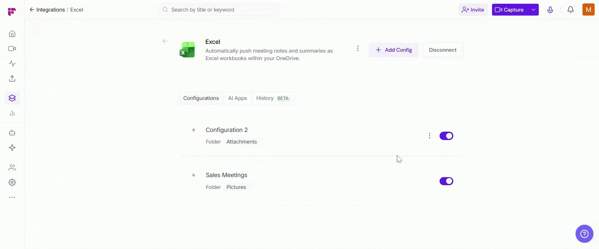The image size is (599, 249).
Task: Open Uploads via the upload arrow icon
Action: [x=12, y=78]
